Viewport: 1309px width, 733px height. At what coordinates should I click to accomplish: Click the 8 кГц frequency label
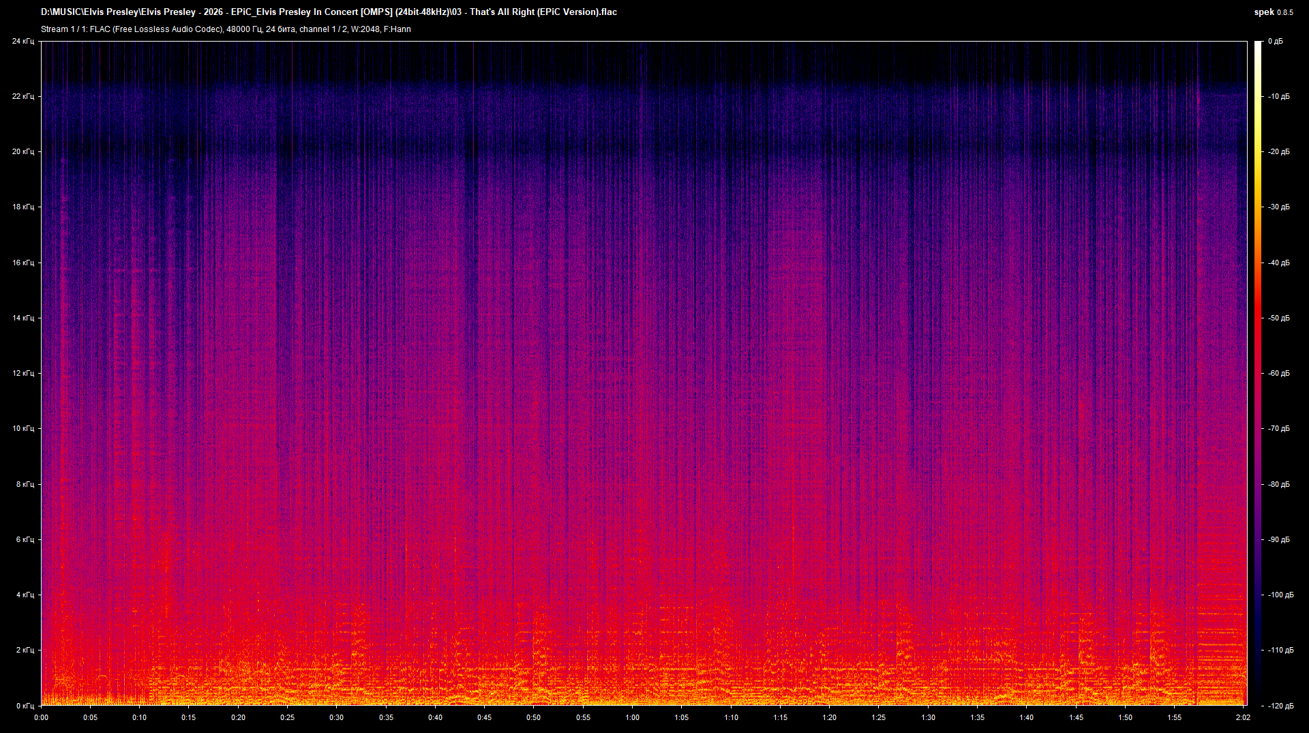[x=25, y=484]
